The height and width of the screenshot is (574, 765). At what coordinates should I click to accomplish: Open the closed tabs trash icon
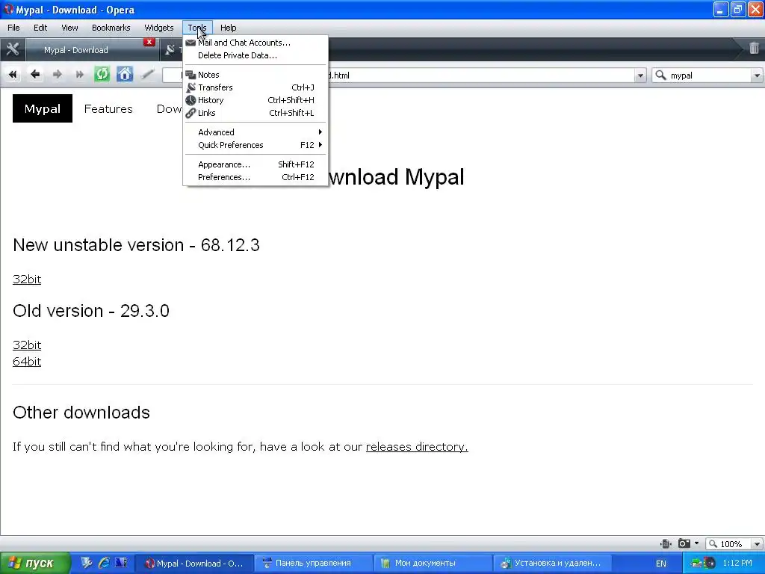click(755, 48)
